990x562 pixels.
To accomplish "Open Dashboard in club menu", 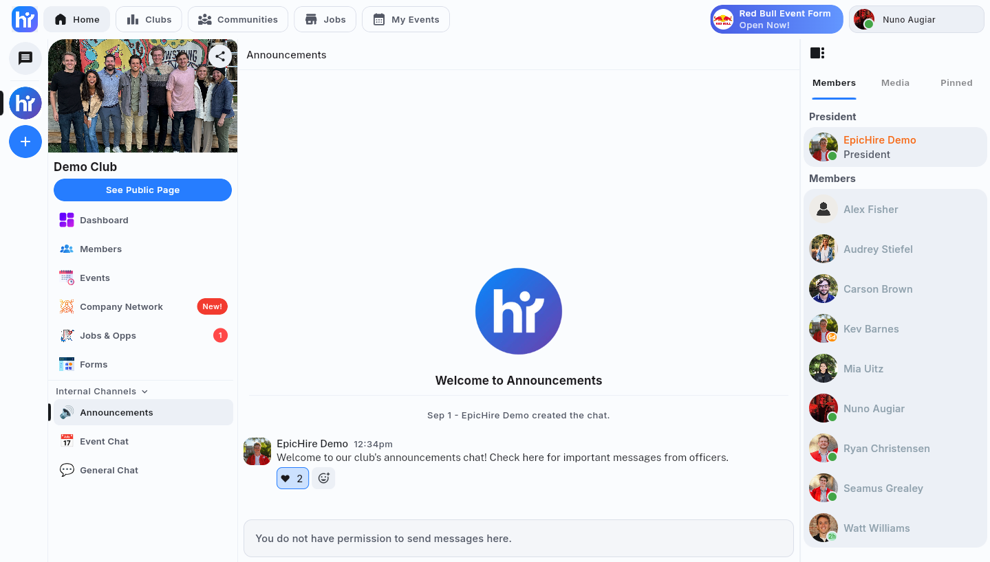I will coord(143,220).
